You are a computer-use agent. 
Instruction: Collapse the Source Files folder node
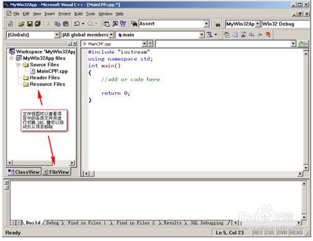point(19,65)
